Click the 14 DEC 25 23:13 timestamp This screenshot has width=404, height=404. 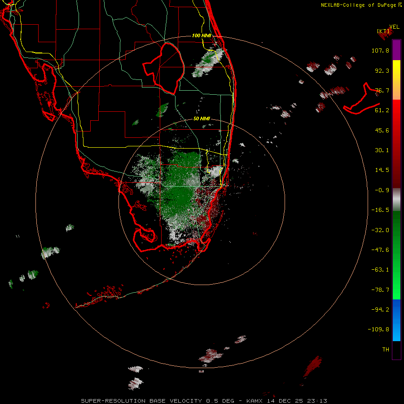[297, 401]
